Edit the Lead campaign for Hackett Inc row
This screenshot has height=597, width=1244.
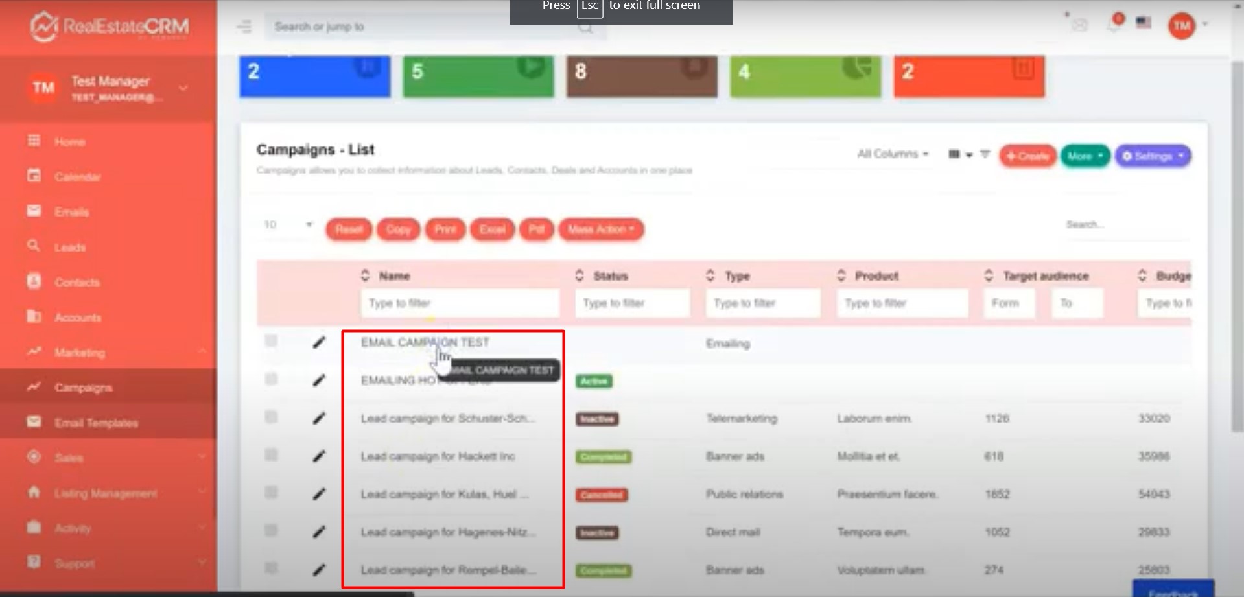click(319, 456)
